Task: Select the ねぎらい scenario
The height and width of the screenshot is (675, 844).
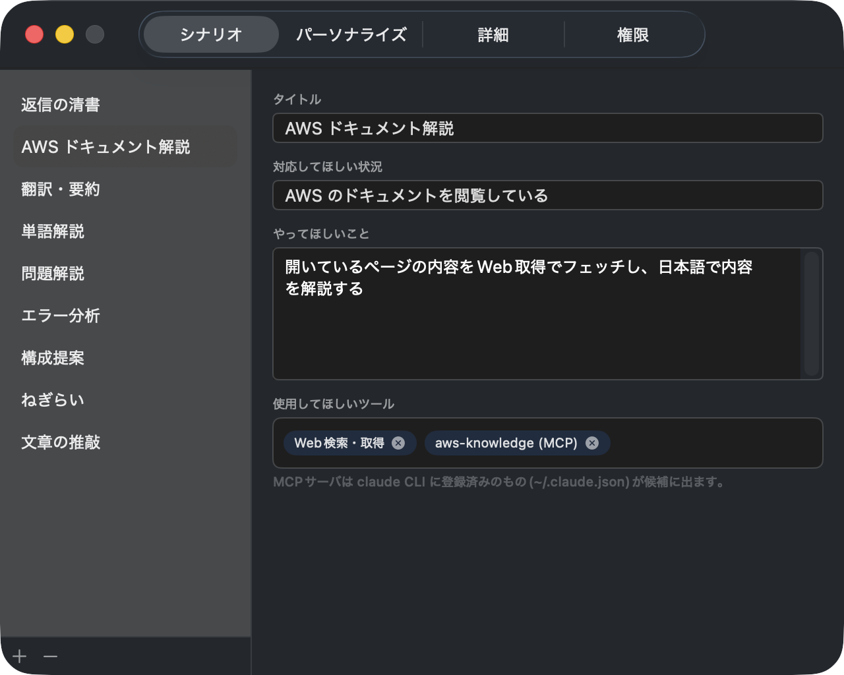Action: pyautogui.click(x=125, y=400)
